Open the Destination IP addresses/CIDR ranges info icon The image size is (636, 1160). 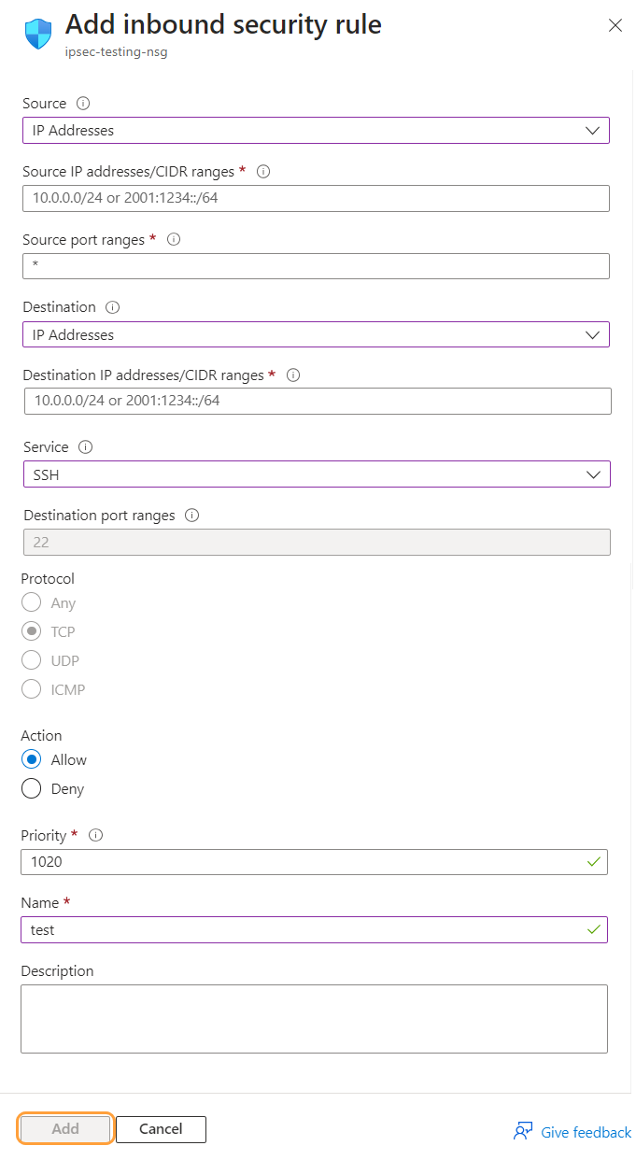[293, 375]
